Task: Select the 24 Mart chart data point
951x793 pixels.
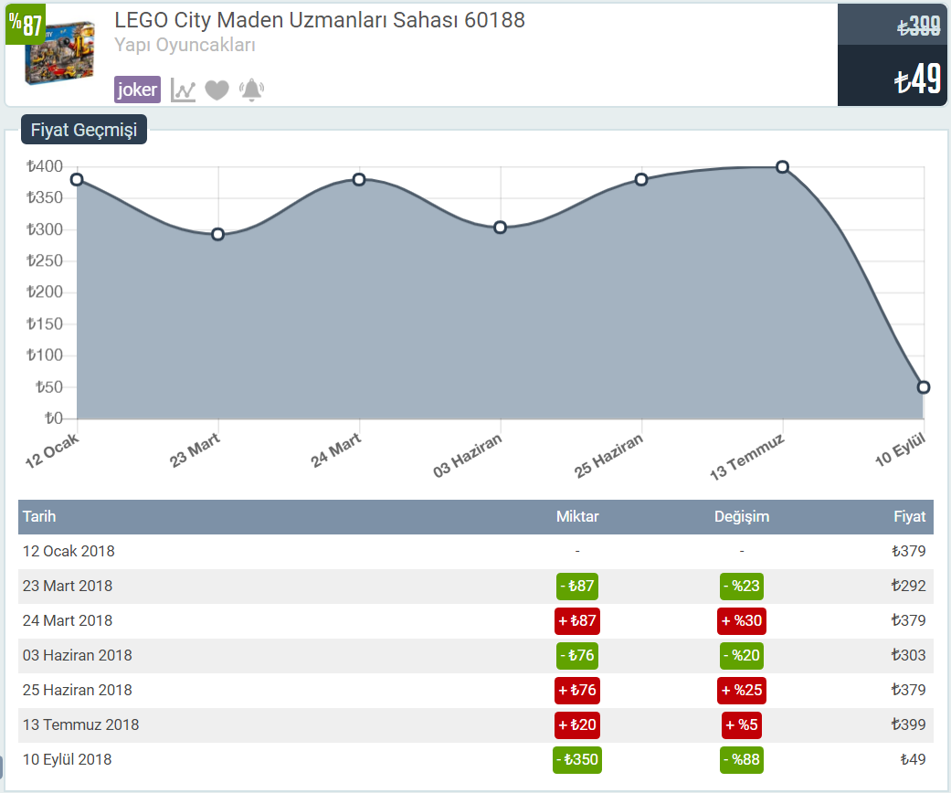Action: 359,180
